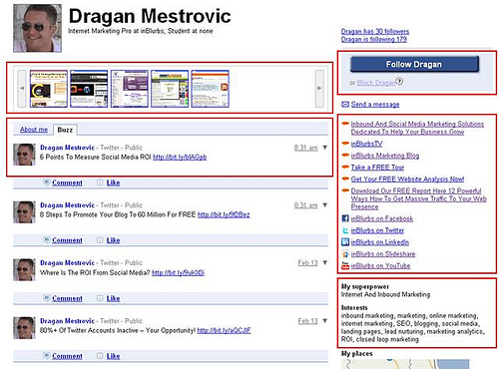The width and height of the screenshot is (499, 369).
Task: Click Dragan Mestrovic's profile photo at the top
Action: (37, 28)
